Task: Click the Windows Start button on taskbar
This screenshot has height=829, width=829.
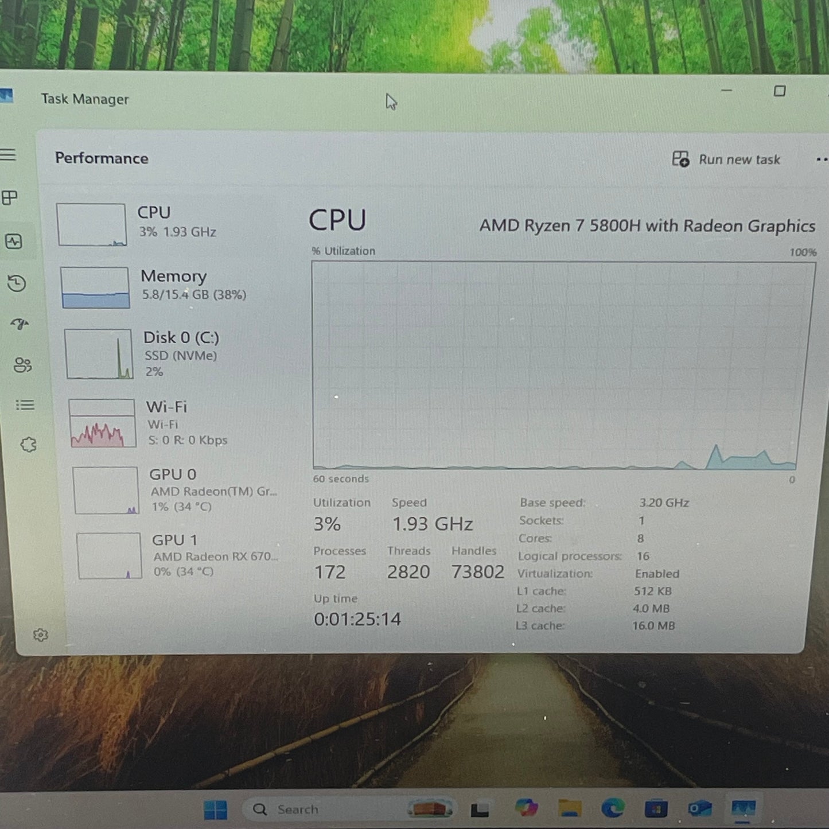Action: pyautogui.click(x=216, y=810)
